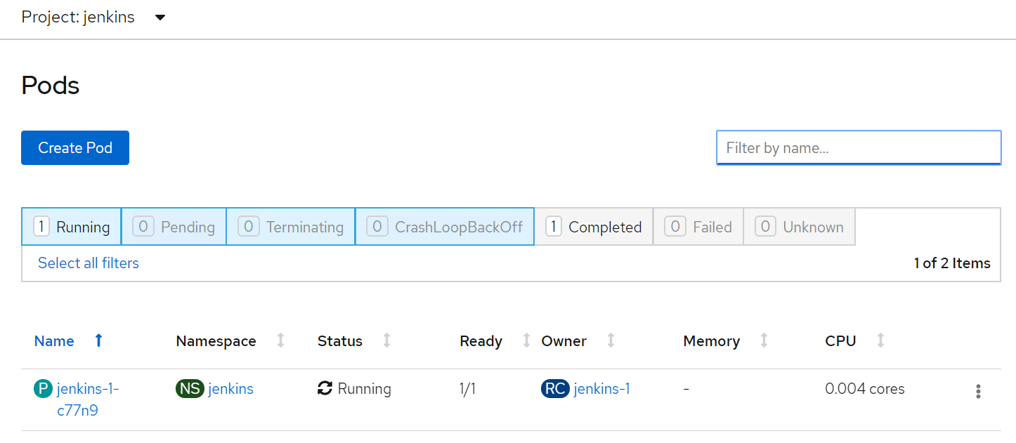Click Select all filters link
The image size is (1016, 443).
(x=89, y=263)
